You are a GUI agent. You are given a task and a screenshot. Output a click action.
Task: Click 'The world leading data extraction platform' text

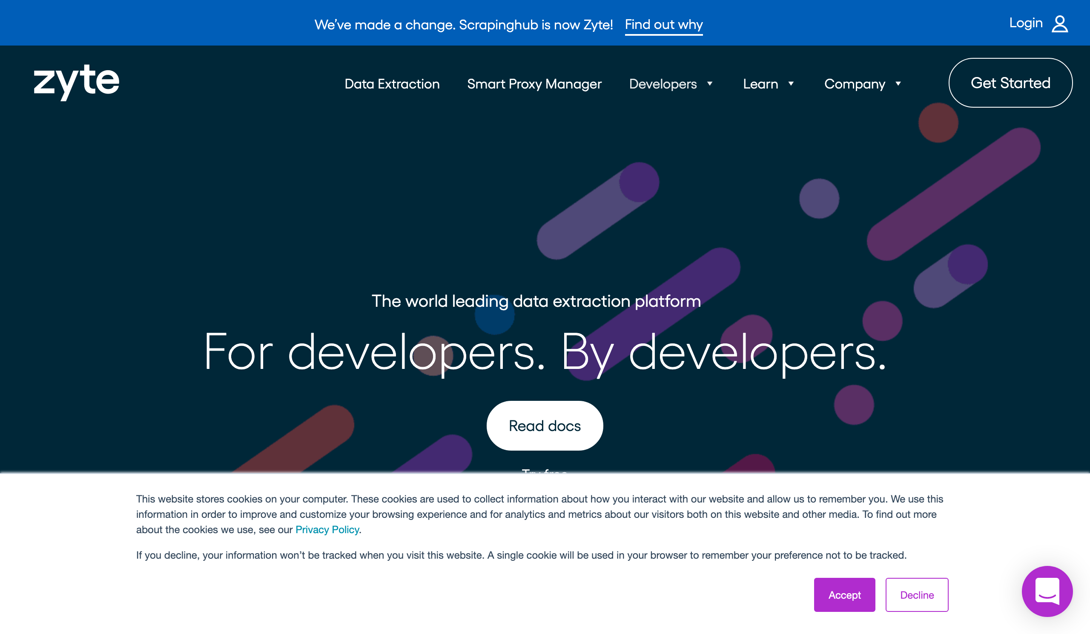tap(536, 301)
